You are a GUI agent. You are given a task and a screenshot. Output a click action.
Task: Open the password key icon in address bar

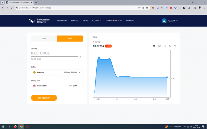[x=139, y=8]
